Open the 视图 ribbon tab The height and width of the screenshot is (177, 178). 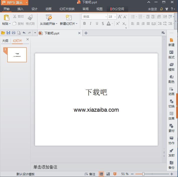point(99,9)
